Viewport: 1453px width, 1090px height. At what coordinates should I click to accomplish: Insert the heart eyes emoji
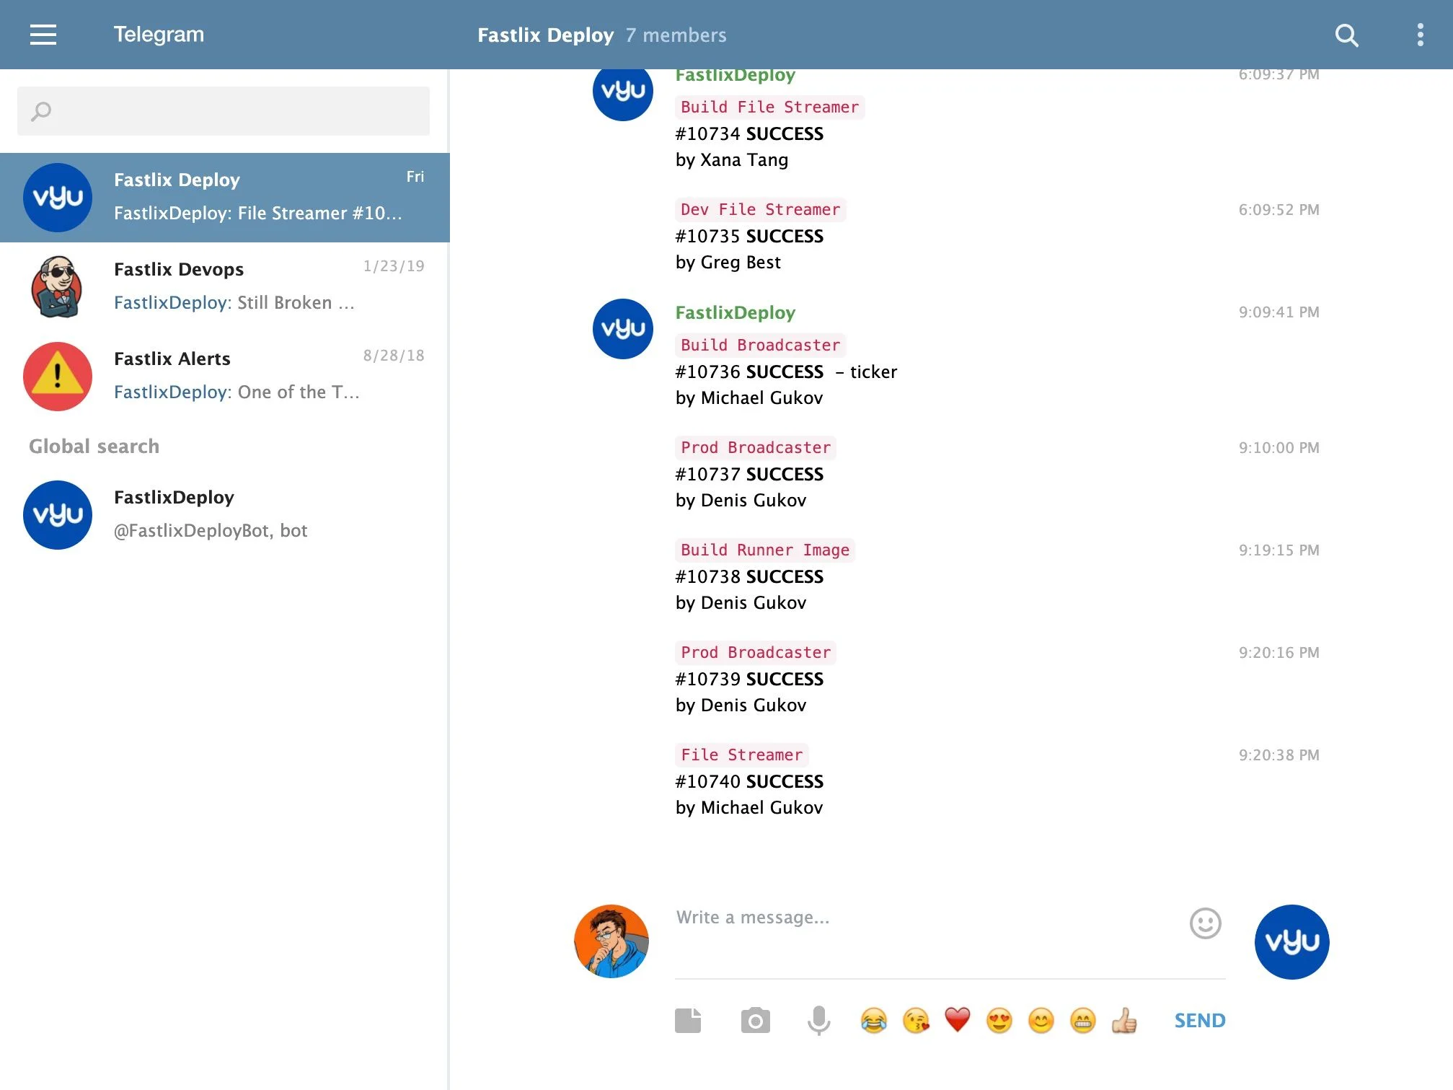pos(999,1020)
